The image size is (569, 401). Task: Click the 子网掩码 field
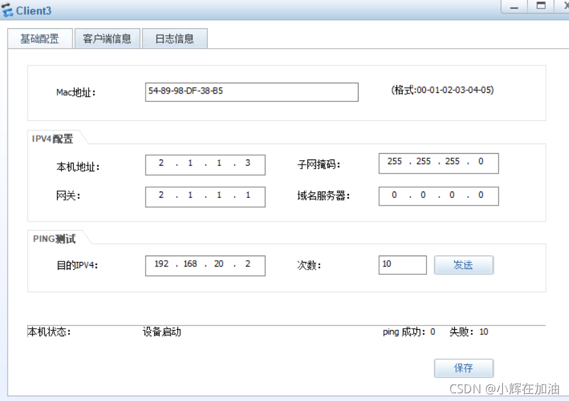click(438, 163)
